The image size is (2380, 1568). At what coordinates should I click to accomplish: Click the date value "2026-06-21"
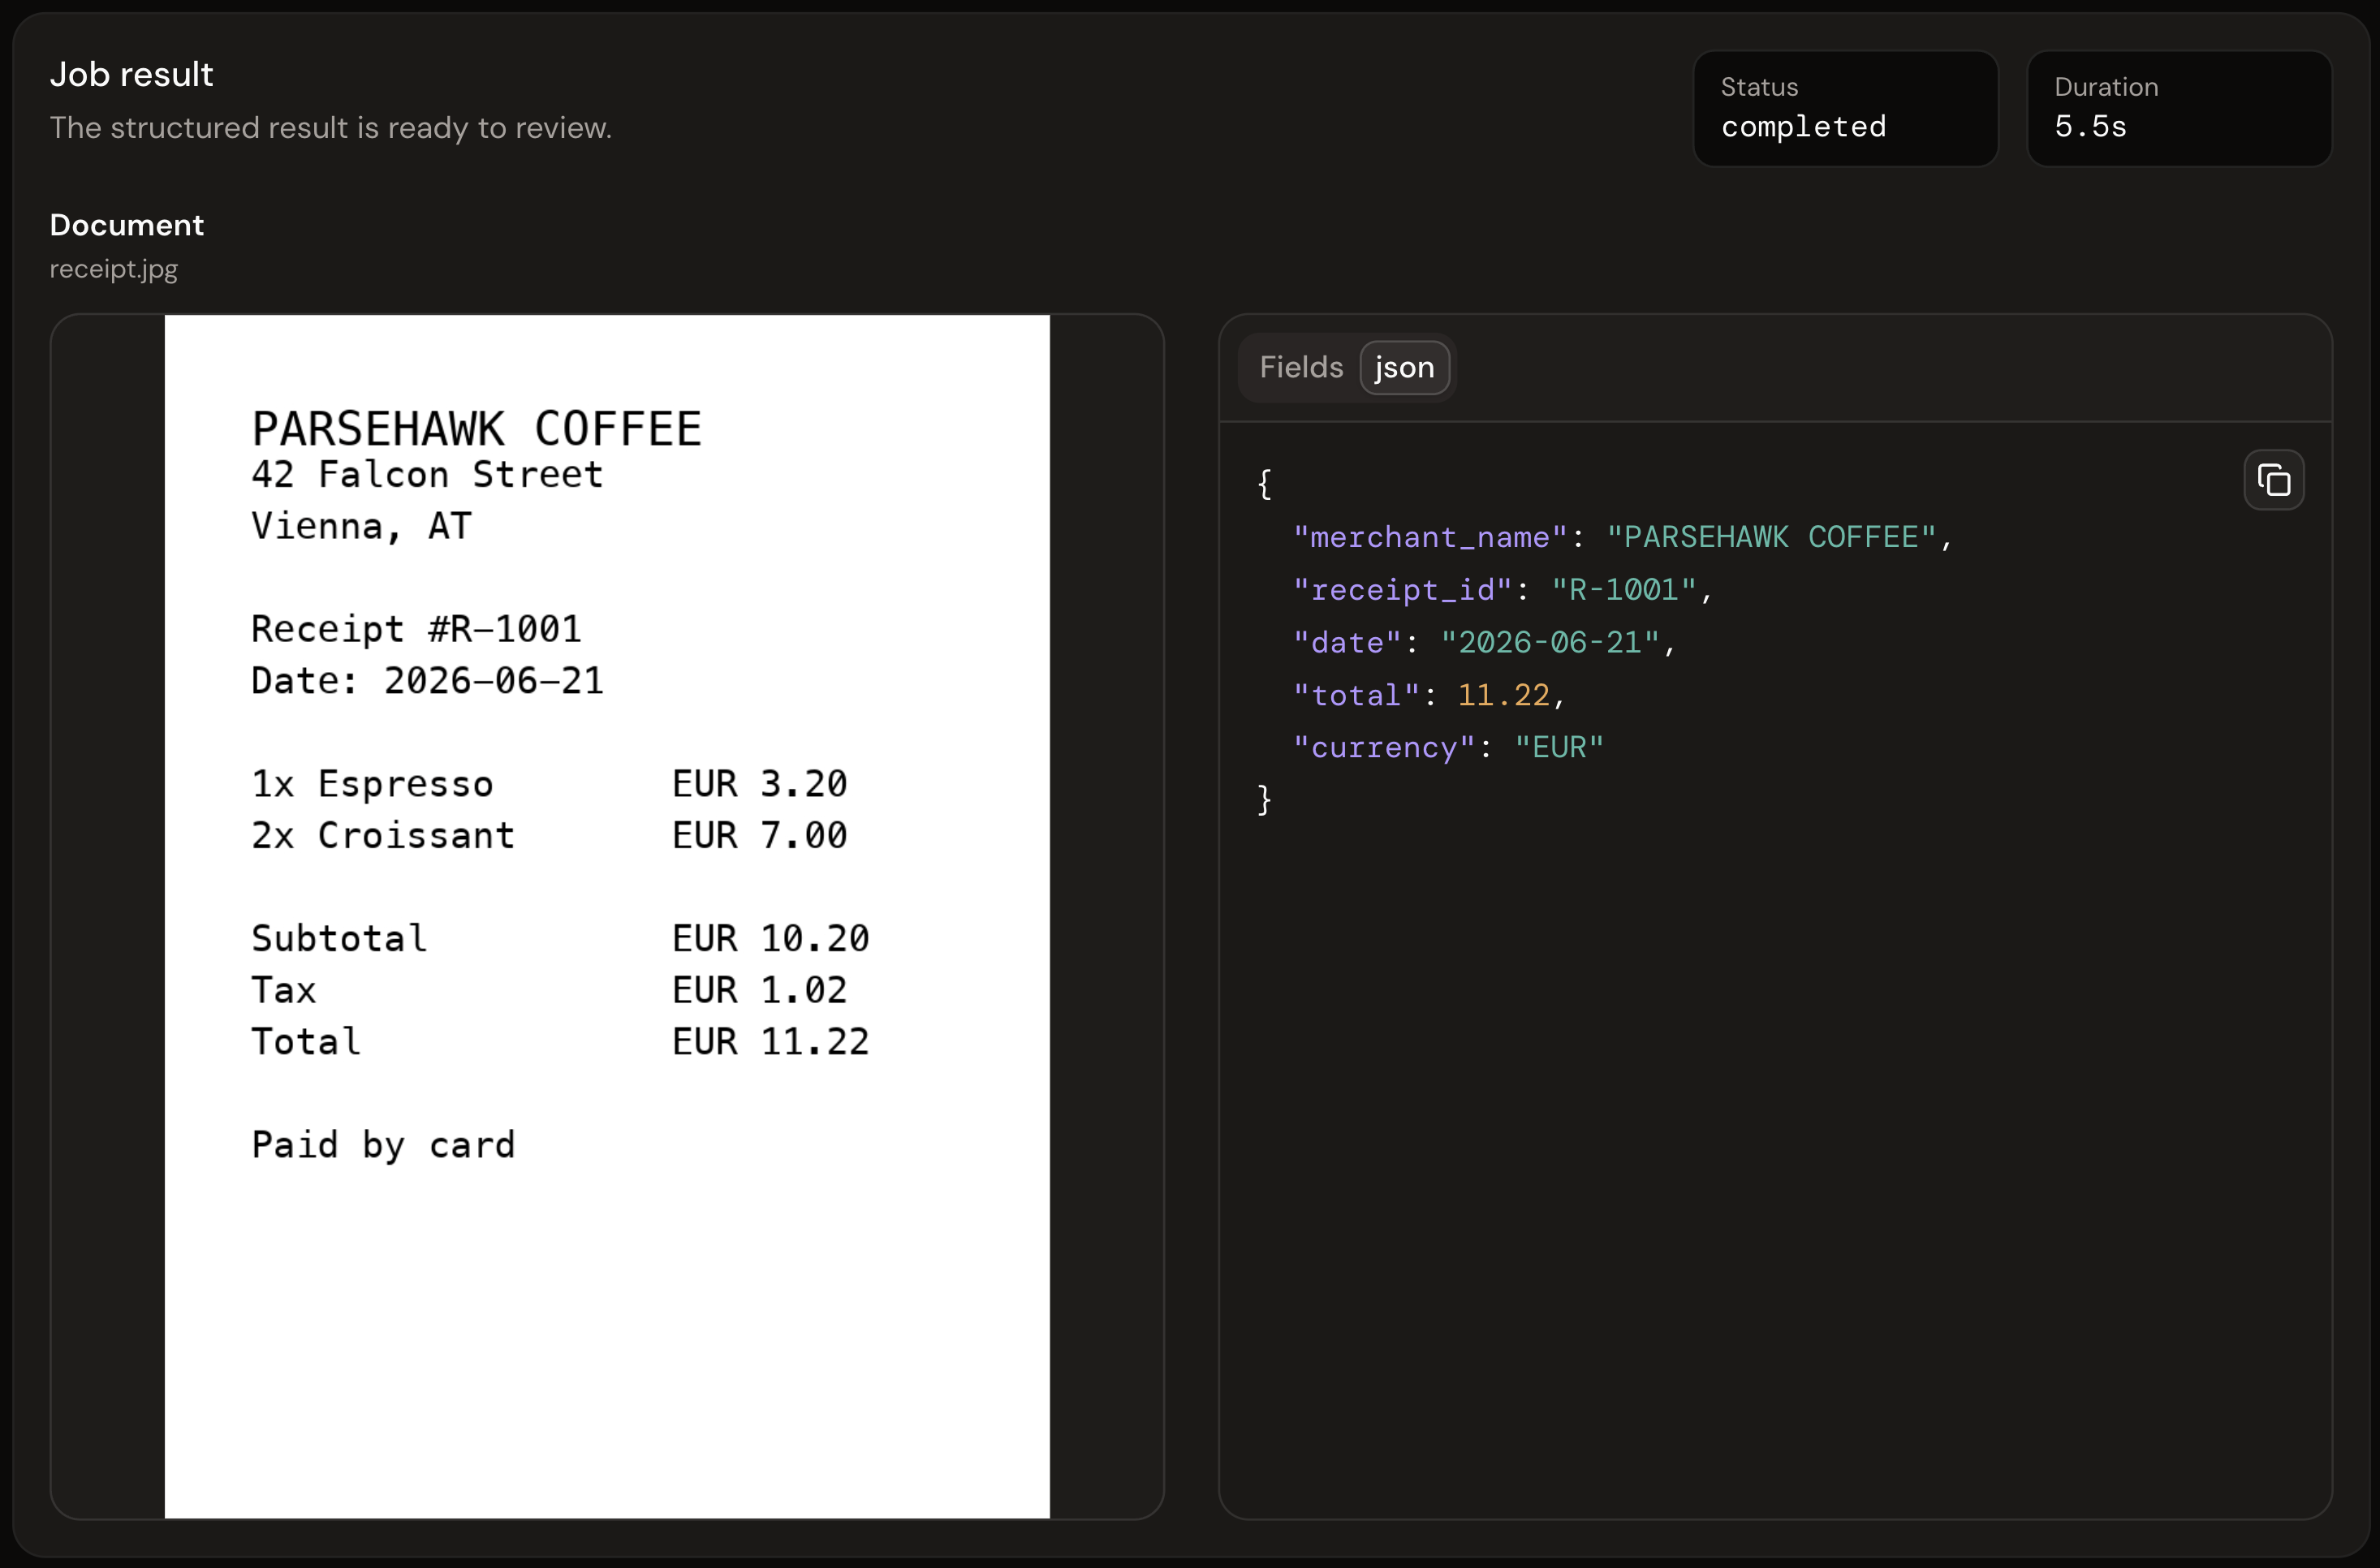pyautogui.click(x=1550, y=642)
